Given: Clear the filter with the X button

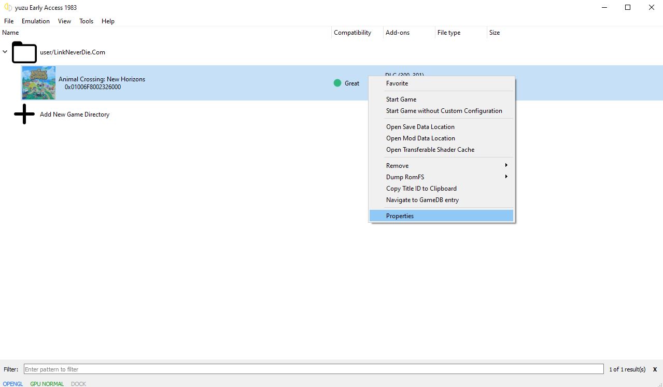Looking at the screenshot, I should pyautogui.click(x=655, y=369).
